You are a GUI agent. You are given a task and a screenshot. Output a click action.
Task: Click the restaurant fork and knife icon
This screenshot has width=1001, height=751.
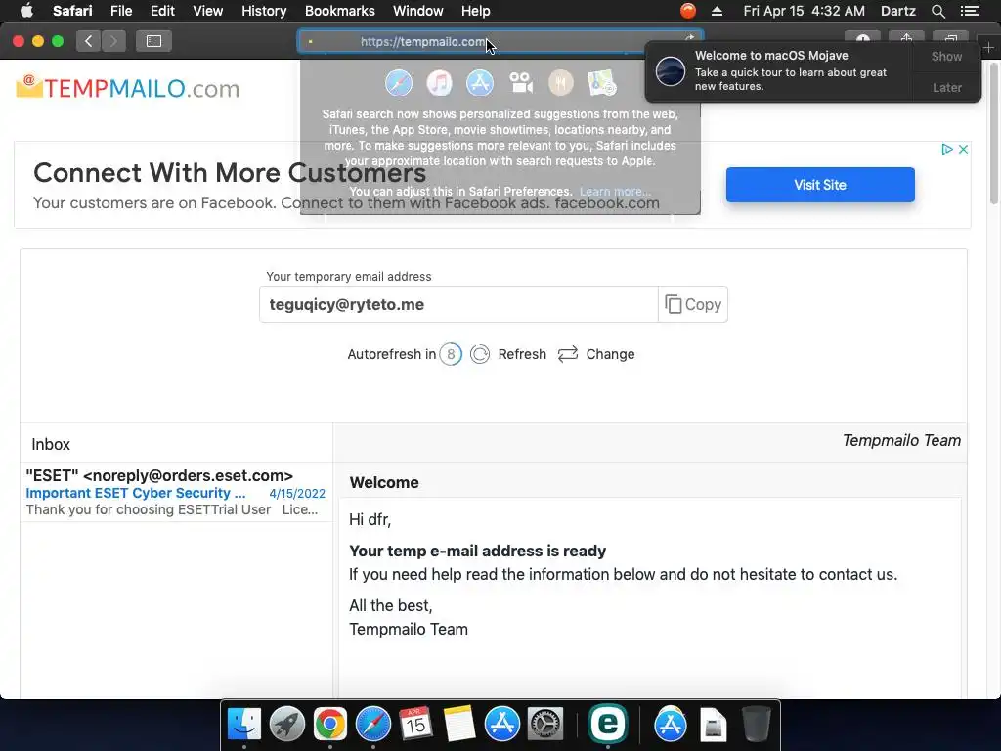click(561, 83)
